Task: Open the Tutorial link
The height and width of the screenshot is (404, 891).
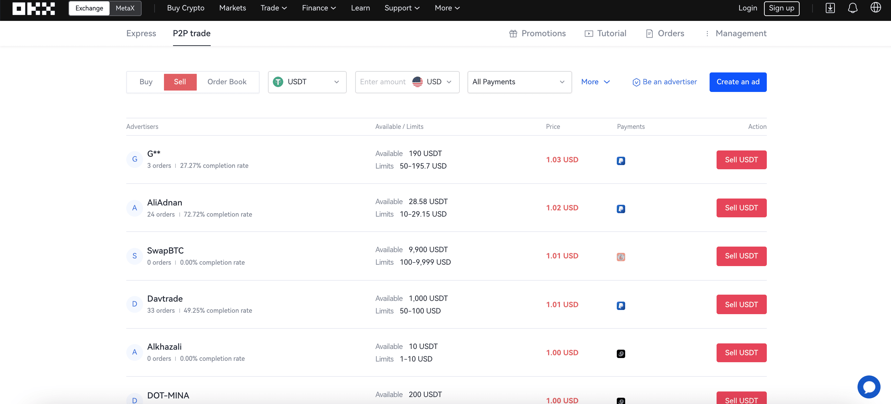Action: (606, 33)
